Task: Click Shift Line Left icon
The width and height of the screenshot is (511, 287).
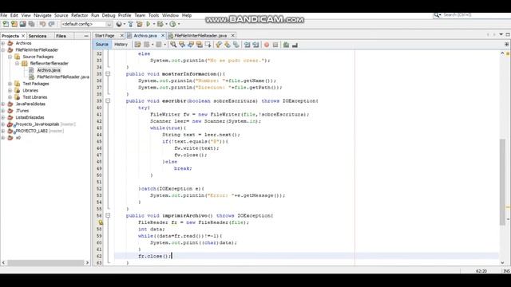Action: 247,45
